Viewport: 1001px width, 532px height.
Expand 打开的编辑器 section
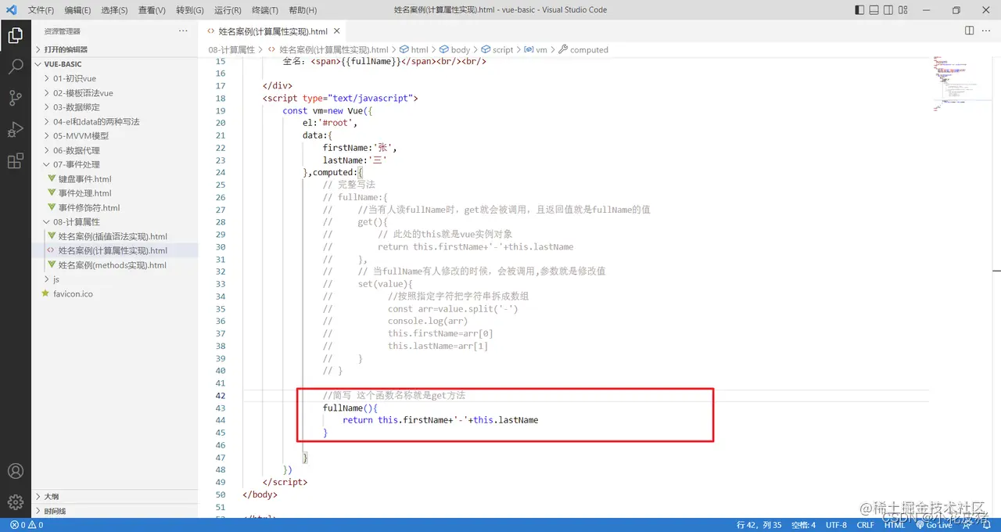(114, 49)
